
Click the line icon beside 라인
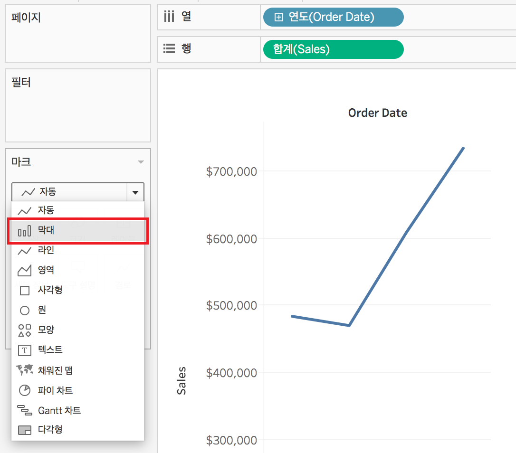(24, 251)
